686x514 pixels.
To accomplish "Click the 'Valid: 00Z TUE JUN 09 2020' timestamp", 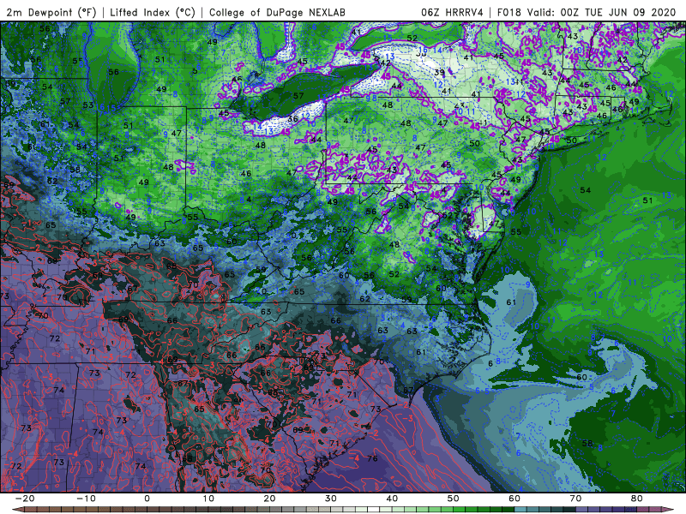I will tap(601, 13).
